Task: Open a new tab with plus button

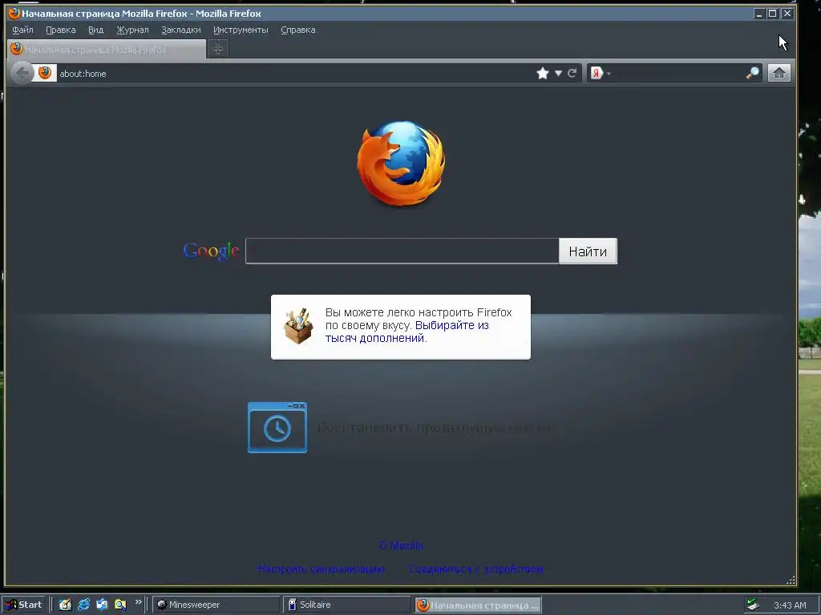Action: click(x=218, y=49)
